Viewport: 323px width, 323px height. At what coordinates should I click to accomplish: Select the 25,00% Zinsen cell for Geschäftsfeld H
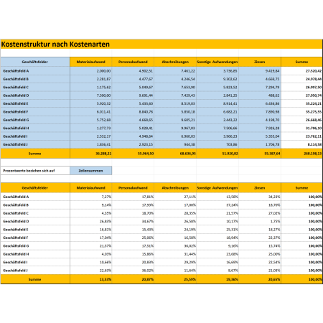tap(260, 254)
